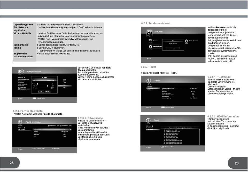
Task: Adjust the Punainen color slider
Action: [x=44, y=84]
